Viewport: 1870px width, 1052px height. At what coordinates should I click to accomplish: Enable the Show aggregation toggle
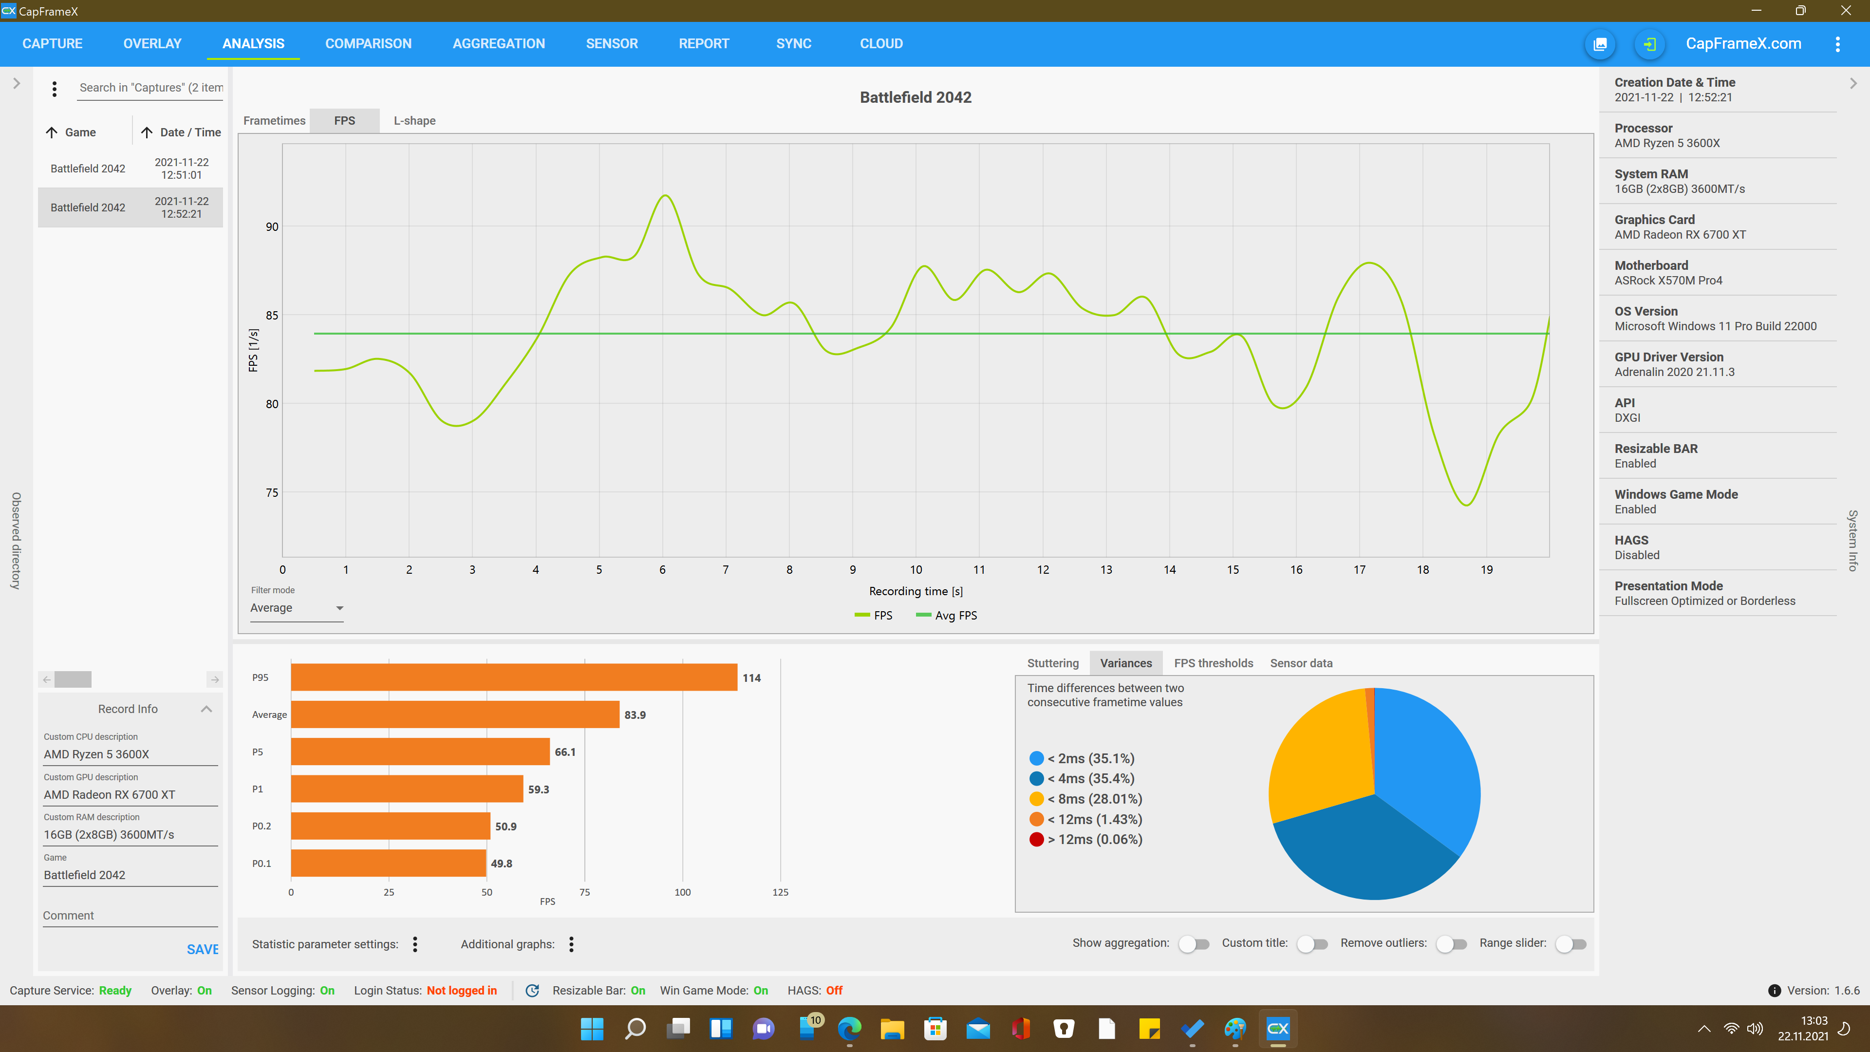1194,944
